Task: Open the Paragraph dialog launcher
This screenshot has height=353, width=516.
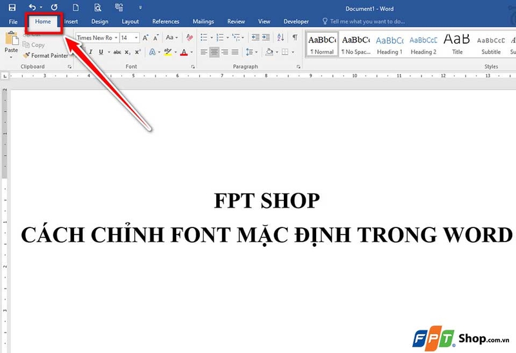Action: [299, 67]
